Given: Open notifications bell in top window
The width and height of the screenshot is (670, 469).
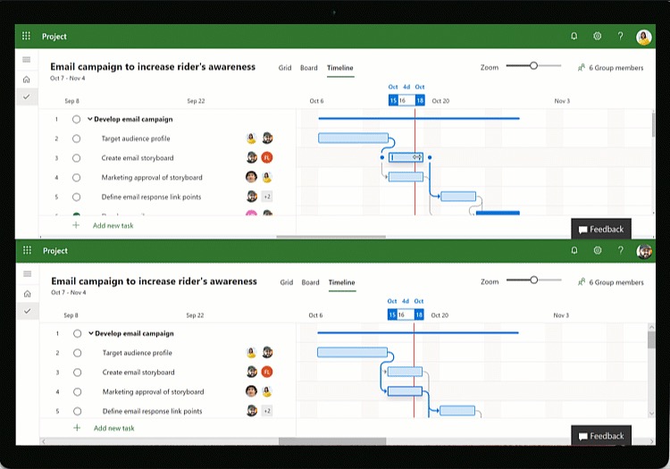Looking at the screenshot, I should click(574, 36).
